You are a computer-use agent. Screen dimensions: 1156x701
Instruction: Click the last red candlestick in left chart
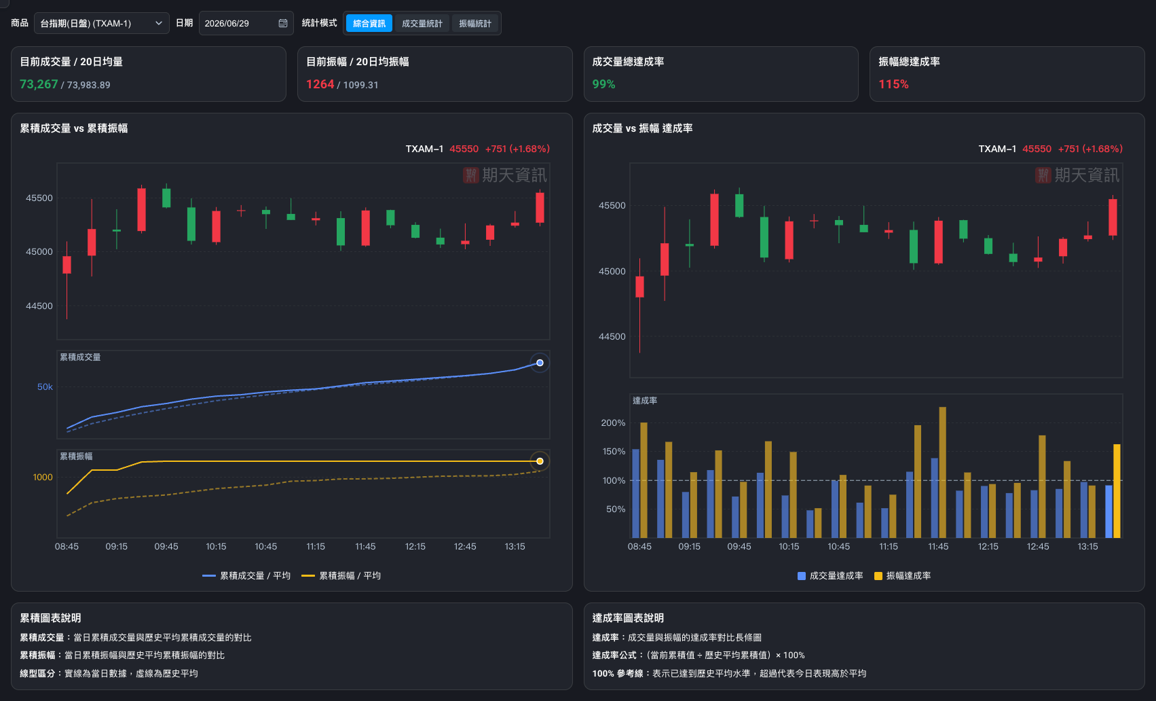[x=540, y=207]
